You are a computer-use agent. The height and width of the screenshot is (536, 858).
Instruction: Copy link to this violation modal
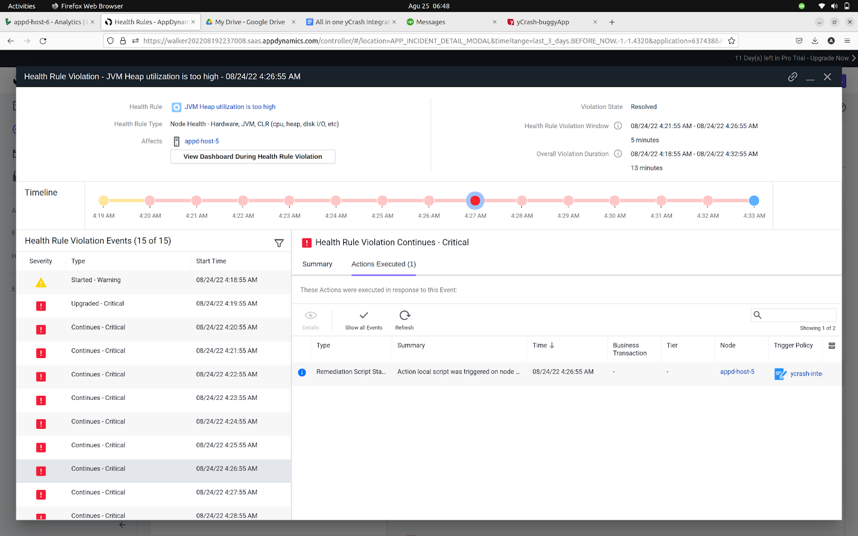(793, 77)
